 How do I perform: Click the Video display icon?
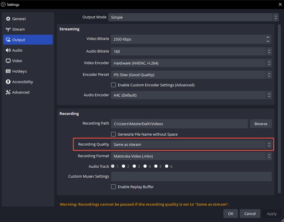pyautogui.click(x=8, y=61)
